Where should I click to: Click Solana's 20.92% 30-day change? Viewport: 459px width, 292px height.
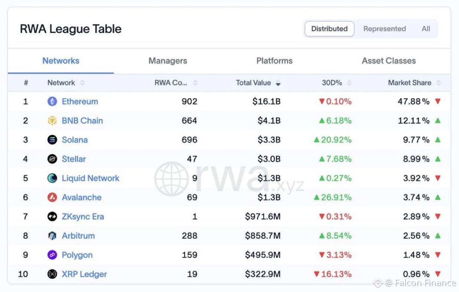click(332, 140)
